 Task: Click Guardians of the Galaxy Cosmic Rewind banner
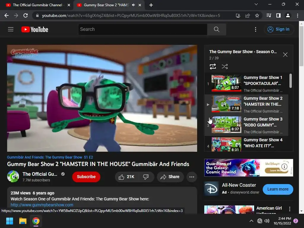tap(248, 168)
